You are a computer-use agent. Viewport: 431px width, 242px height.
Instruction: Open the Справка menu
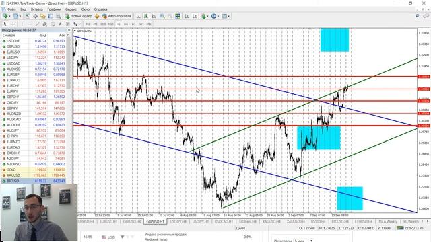coord(100,9)
